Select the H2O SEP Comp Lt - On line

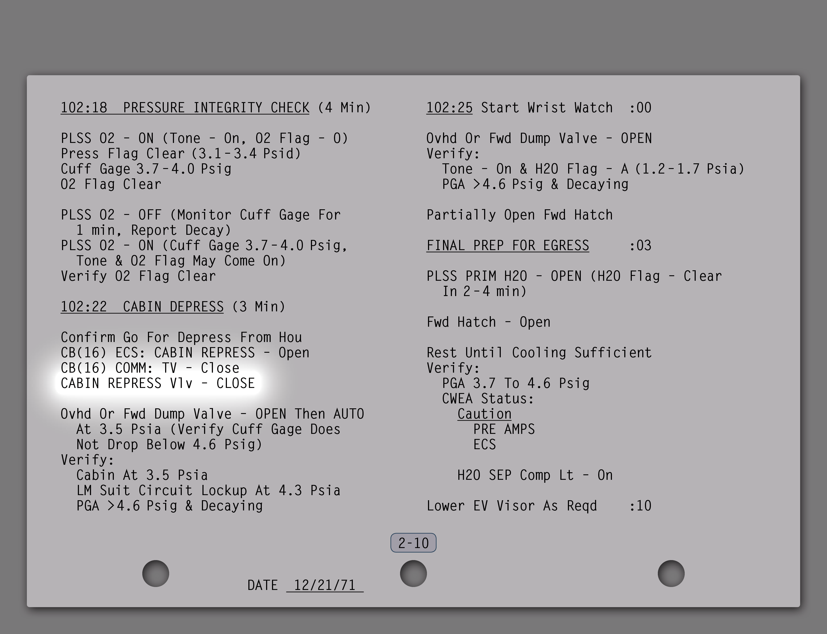tap(535, 475)
